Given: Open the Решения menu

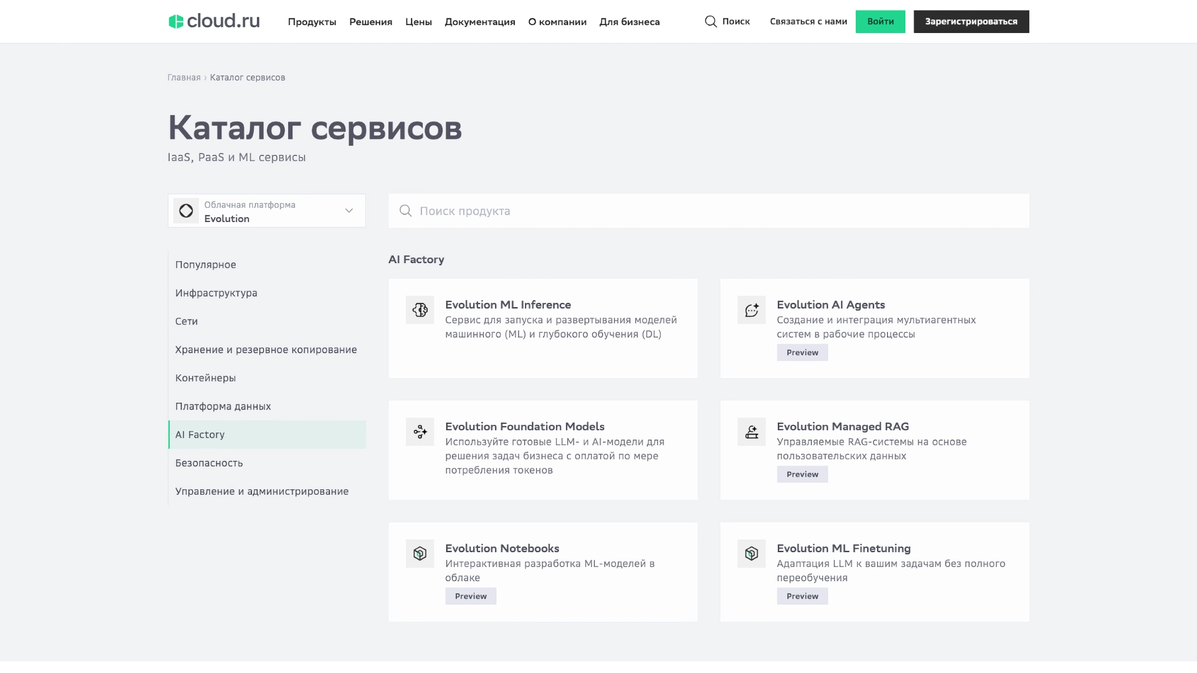Looking at the screenshot, I should [x=370, y=22].
